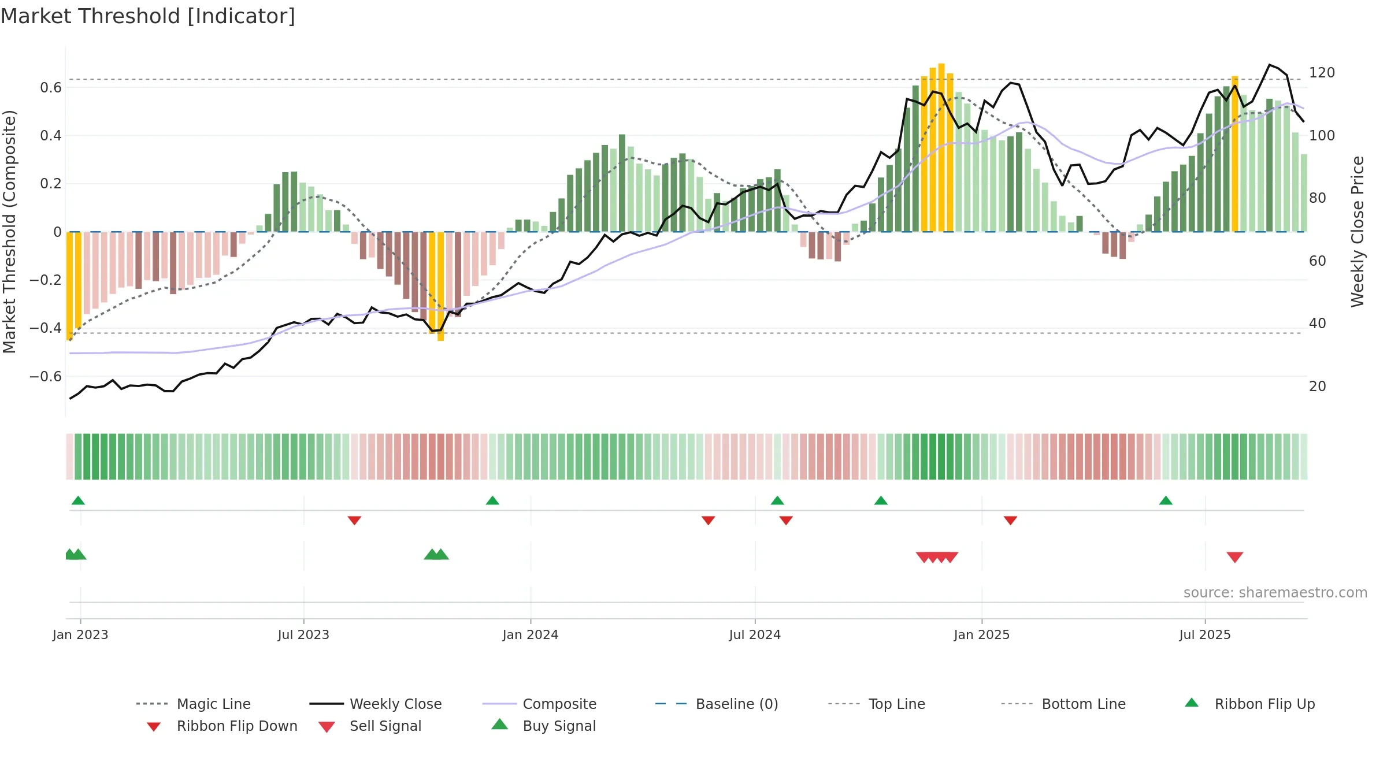Click the −0.6 left axis tick label
The height and width of the screenshot is (780, 1387).
(x=46, y=376)
